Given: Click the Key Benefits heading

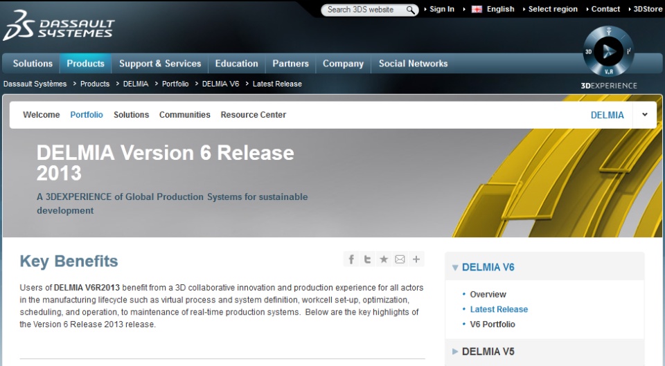Looking at the screenshot, I should (69, 262).
